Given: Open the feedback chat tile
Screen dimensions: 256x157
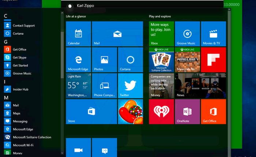Looking at the screenshot, I should pyautogui.click(x=104, y=148).
